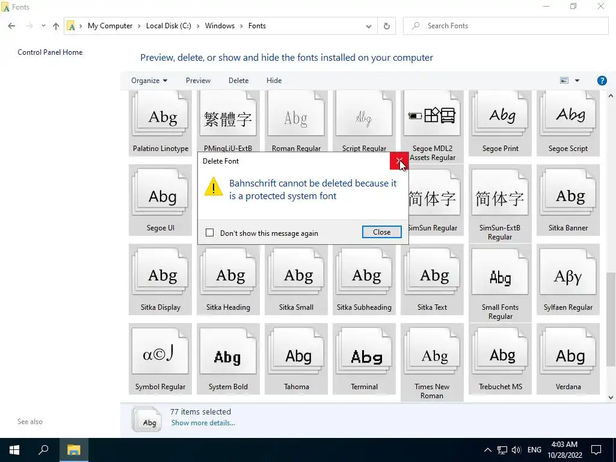Image resolution: width=616 pixels, height=462 pixels.
Task: Navigate back with the left arrow
Action: (x=11, y=26)
